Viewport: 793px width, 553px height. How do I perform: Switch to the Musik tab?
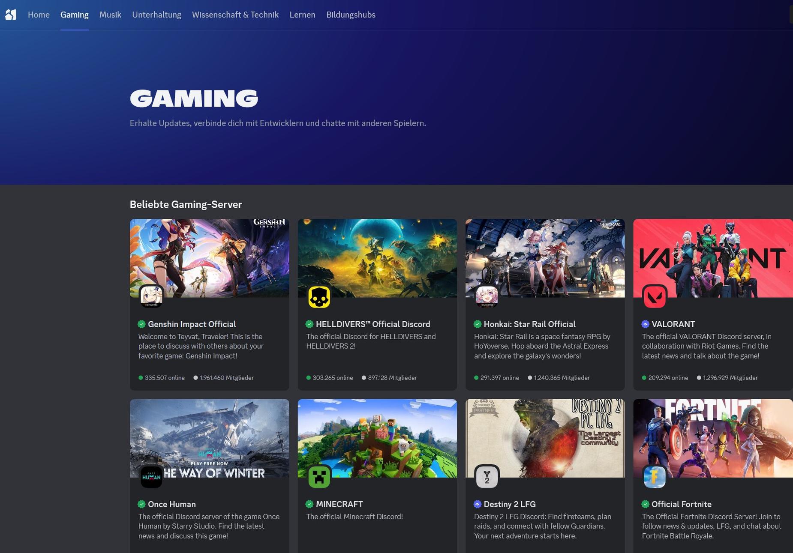click(x=110, y=15)
